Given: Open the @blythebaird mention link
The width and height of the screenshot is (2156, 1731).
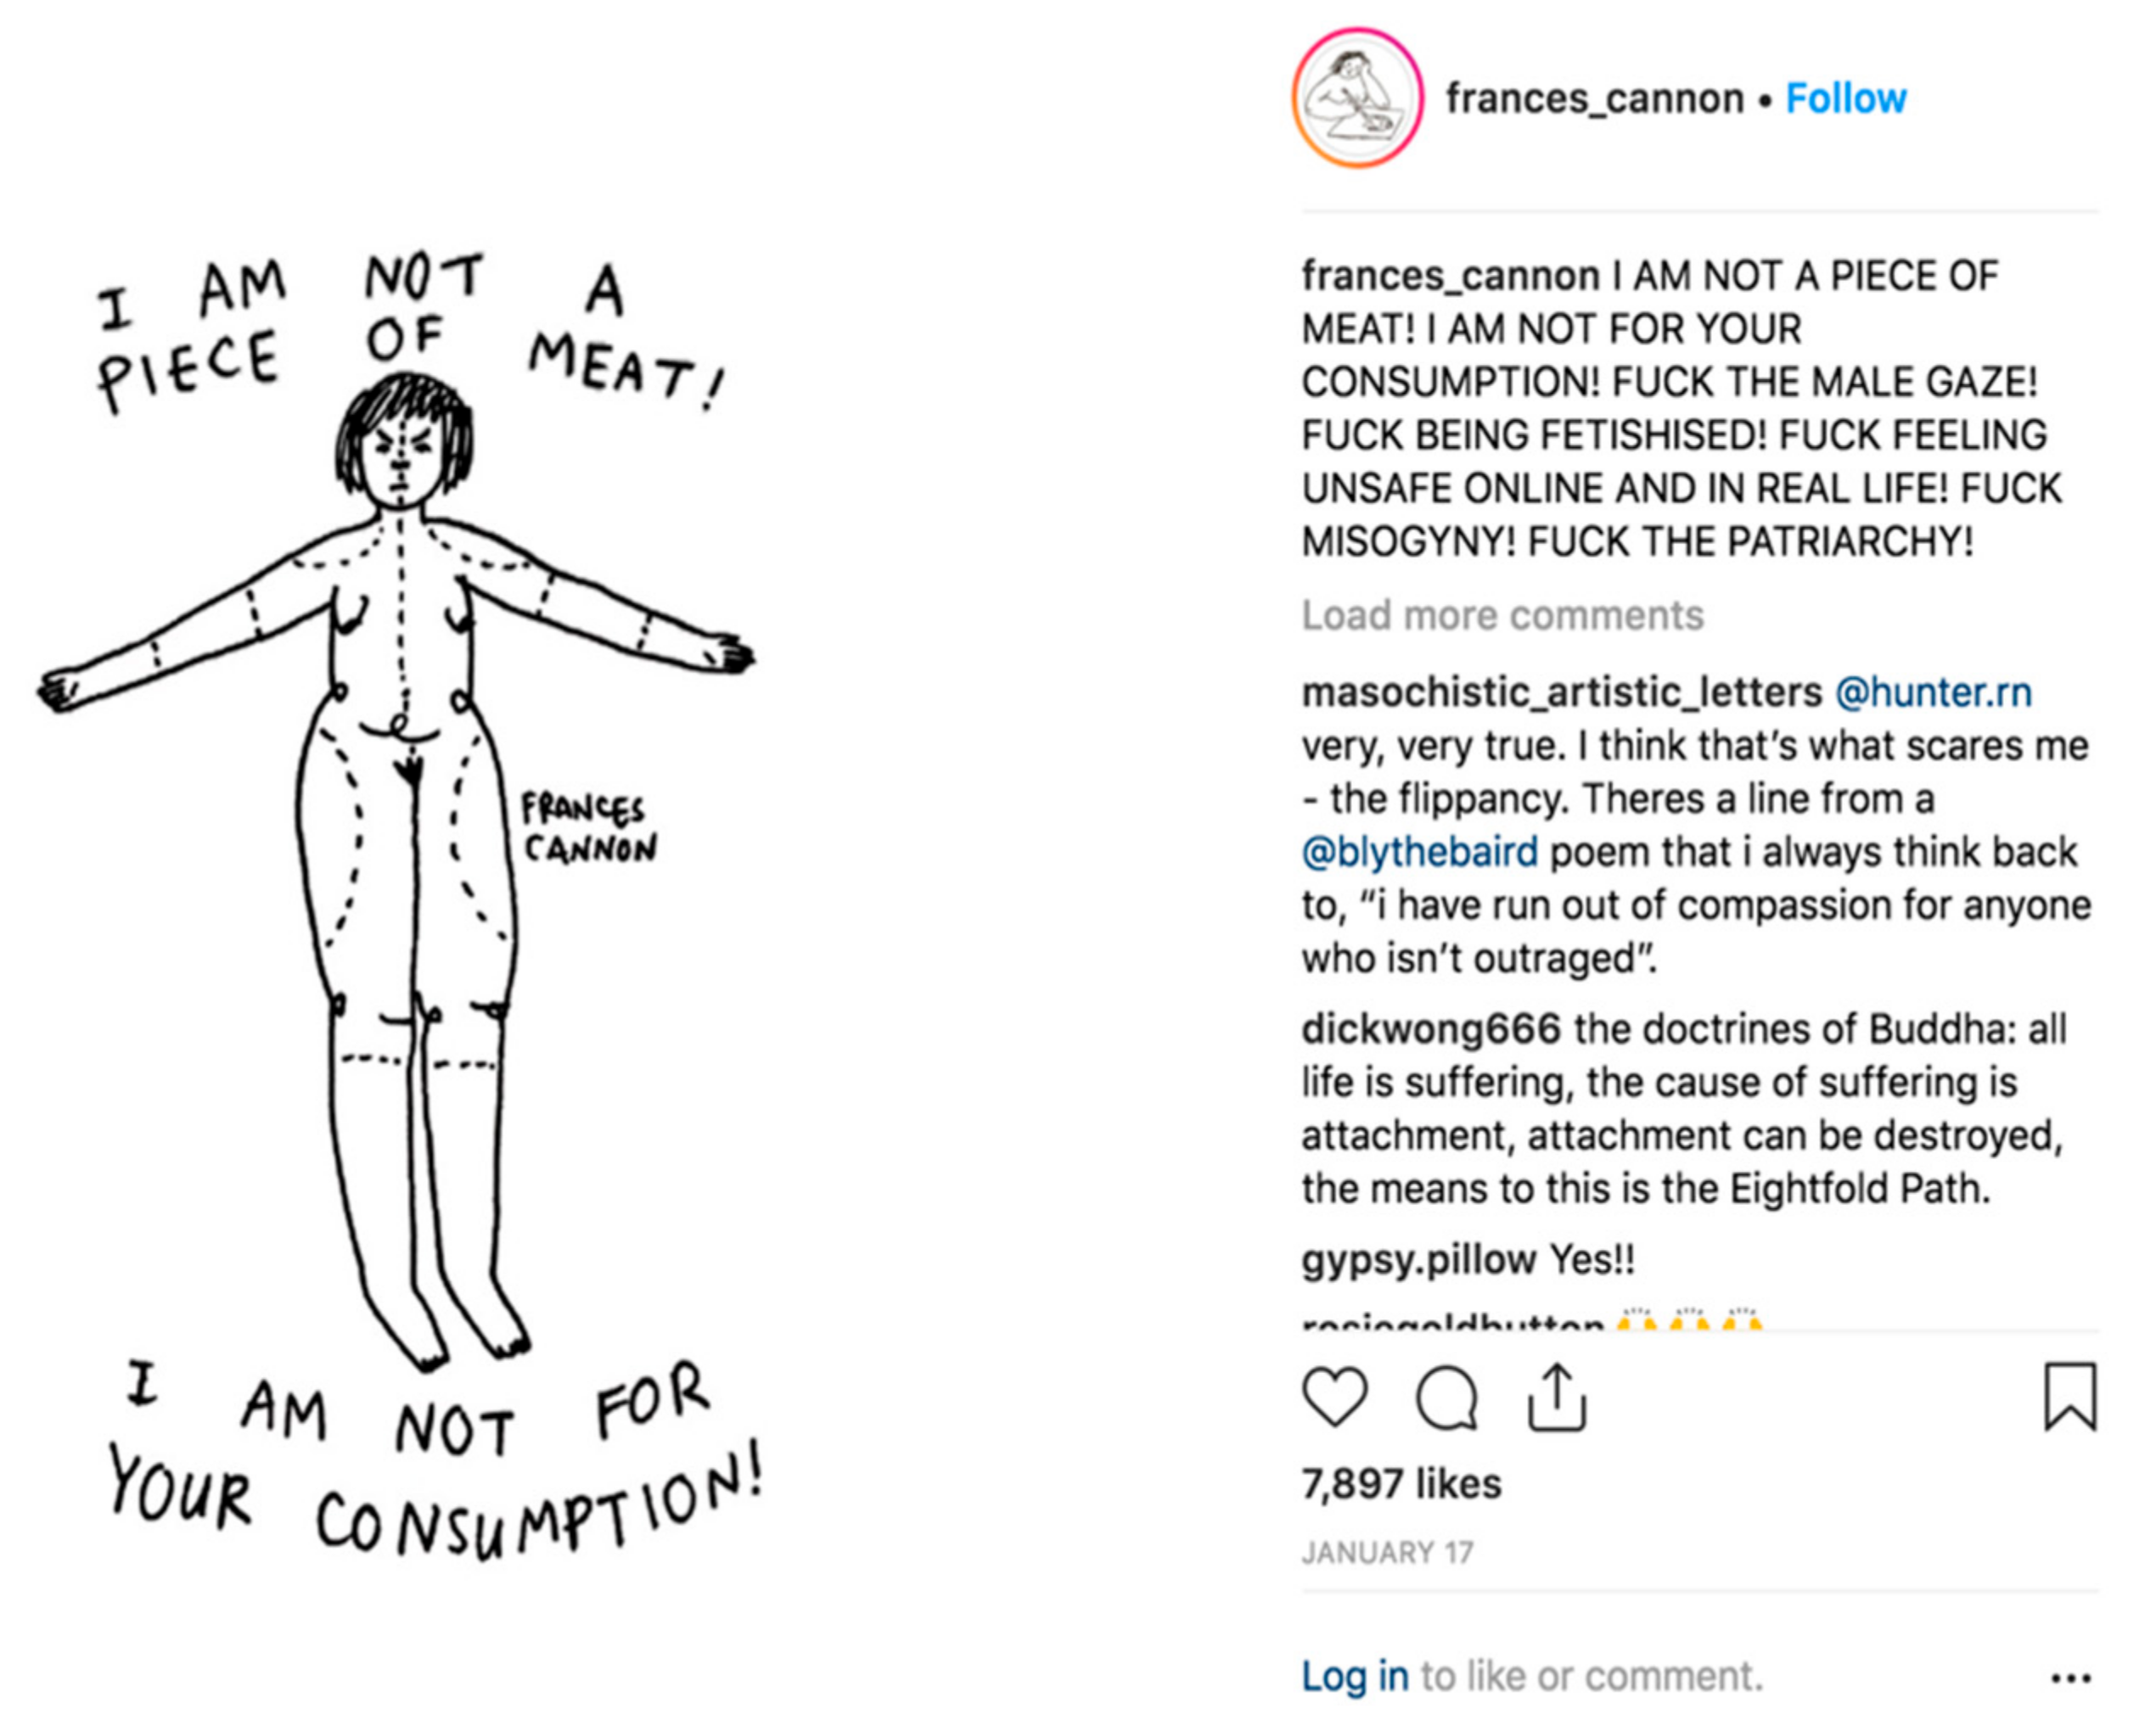Looking at the screenshot, I should point(1420,853).
